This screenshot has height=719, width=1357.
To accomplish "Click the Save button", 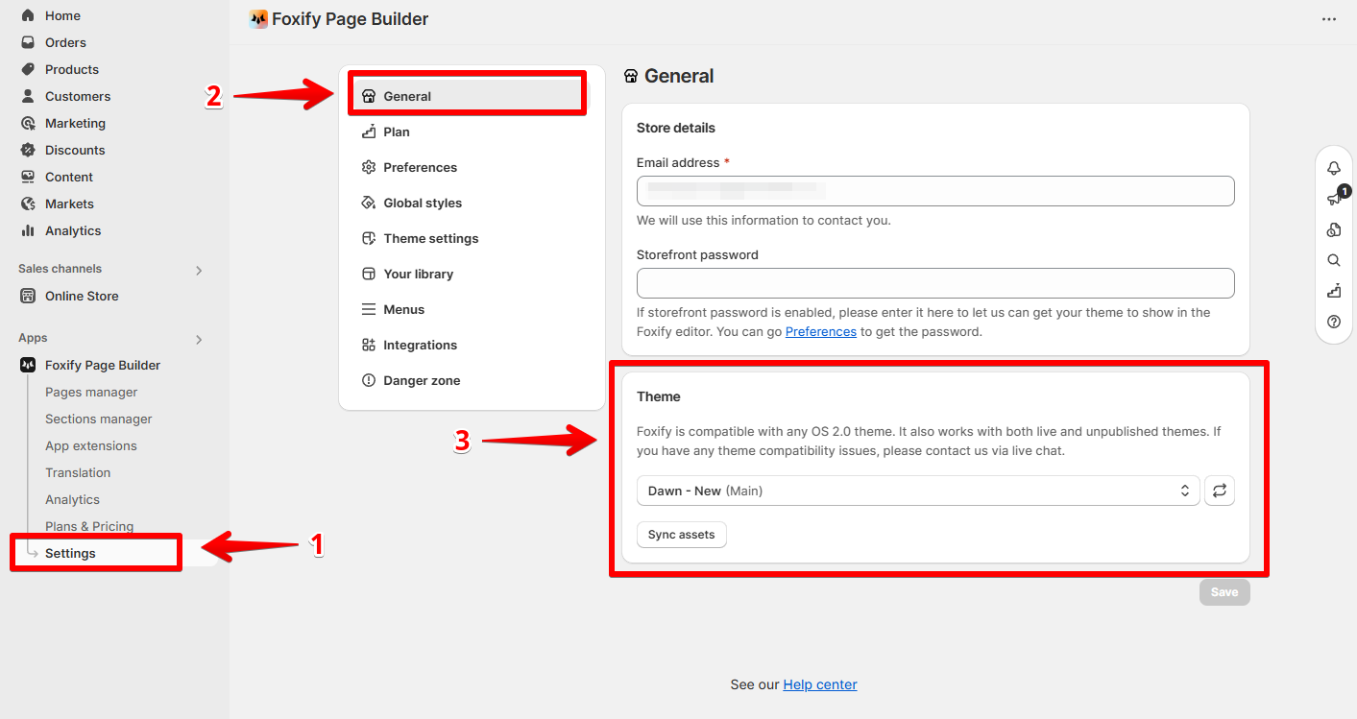I will (1224, 592).
